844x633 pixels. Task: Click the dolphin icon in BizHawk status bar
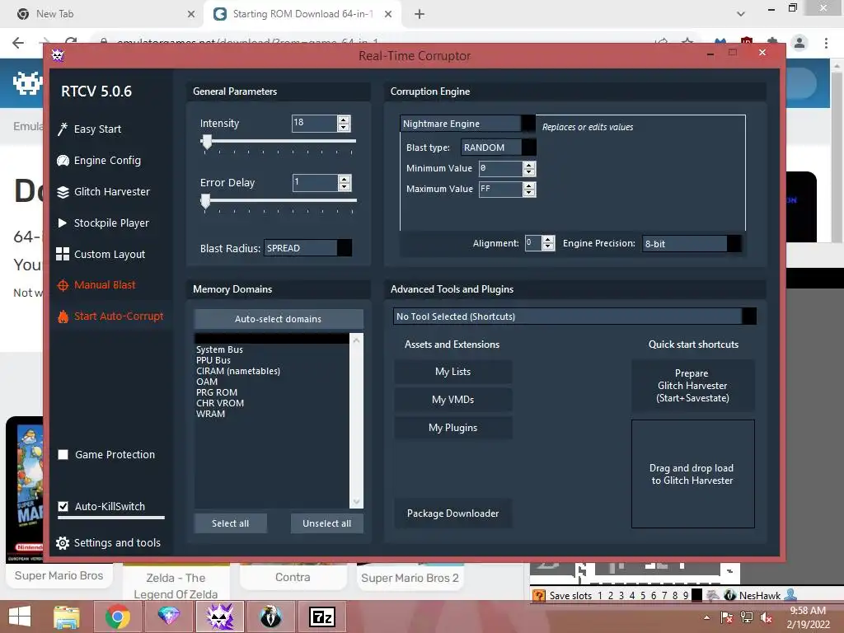point(712,595)
